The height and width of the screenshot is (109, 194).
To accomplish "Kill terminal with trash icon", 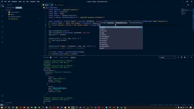I will pos(185,57).
